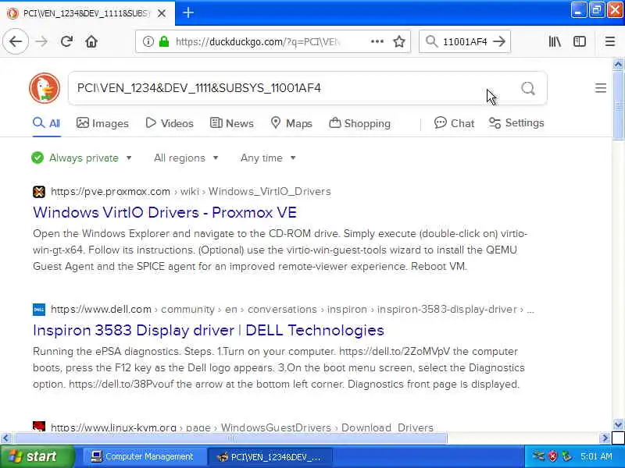
Task: Open a new tab
Action: click(x=188, y=12)
